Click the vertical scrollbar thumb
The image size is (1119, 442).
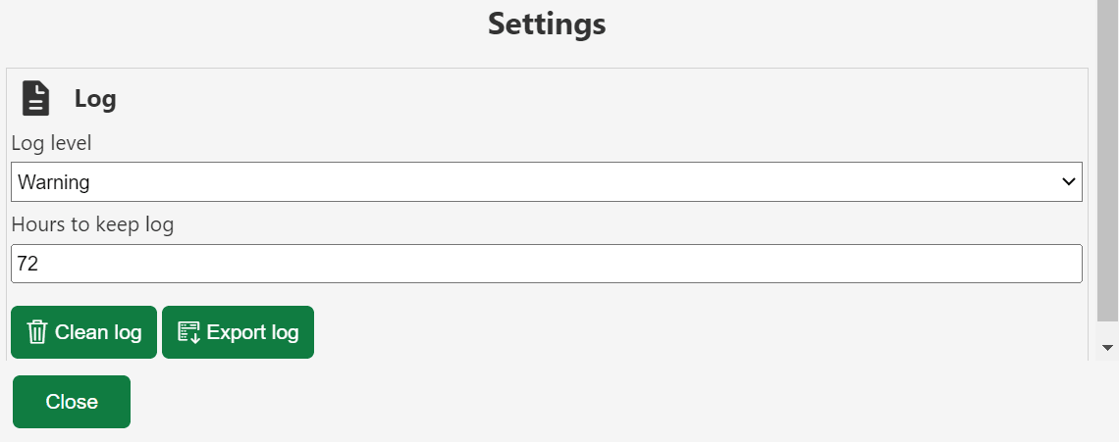[1107, 157]
